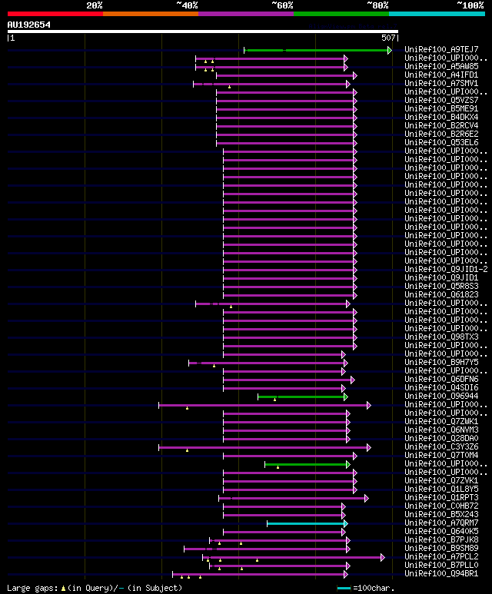
Task: Select the UniRef100_C0HB72 label
Action: (441, 506)
